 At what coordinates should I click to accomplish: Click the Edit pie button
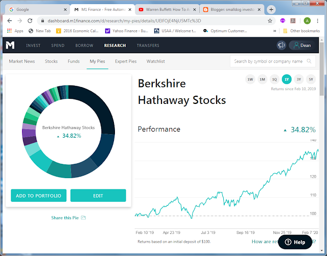pyautogui.click(x=98, y=196)
